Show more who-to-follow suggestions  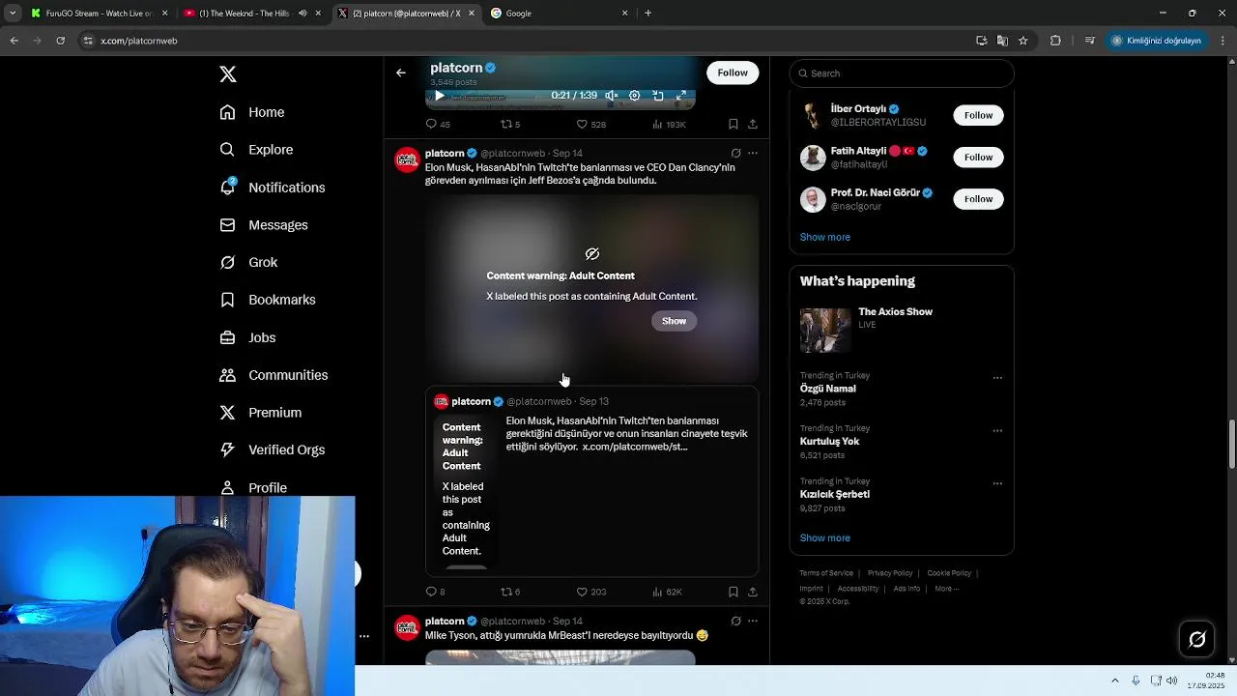coord(824,237)
